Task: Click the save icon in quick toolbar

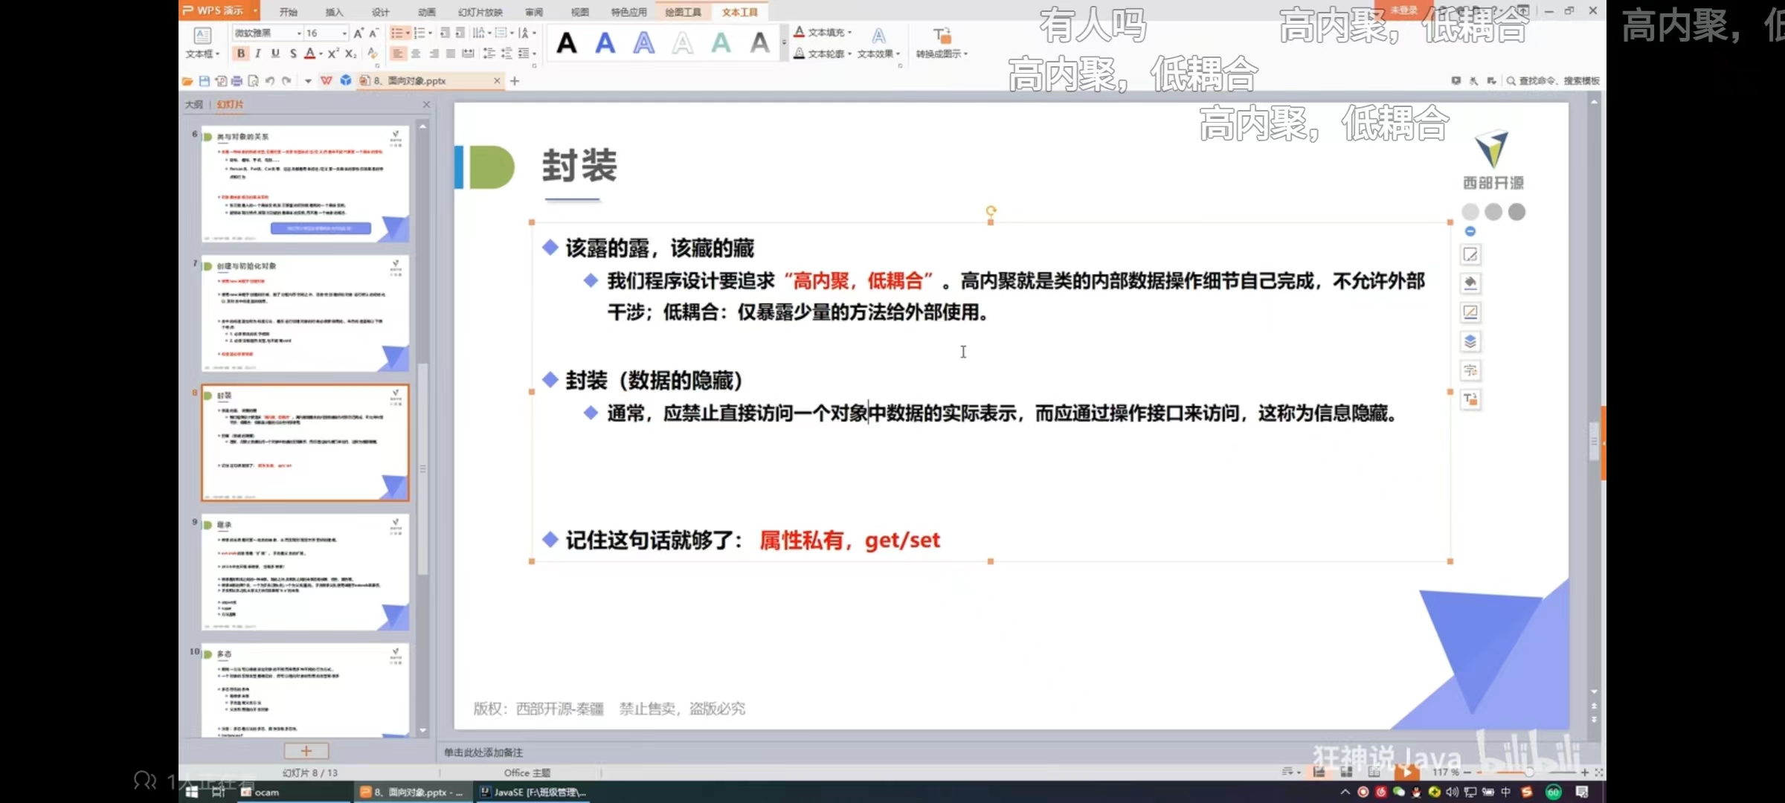Action: point(204,81)
